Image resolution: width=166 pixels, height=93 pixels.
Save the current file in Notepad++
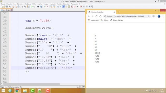7,6
